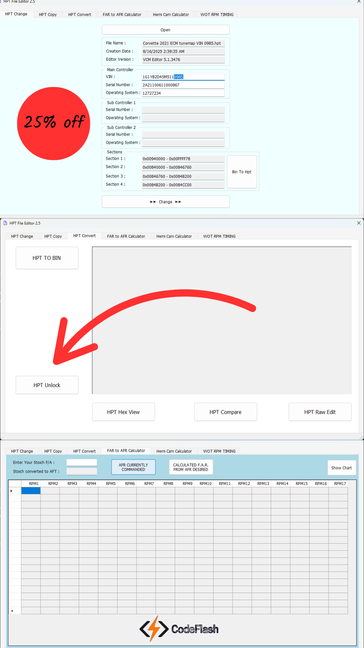The height and width of the screenshot is (648, 364).
Task: Click the Bin To Hpt button
Action: click(x=242, y=172)
